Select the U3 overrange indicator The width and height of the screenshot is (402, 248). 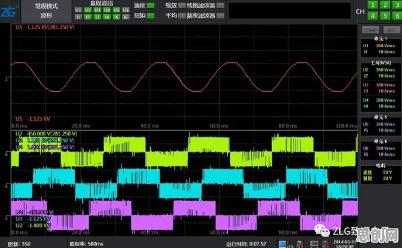point(97,10)
